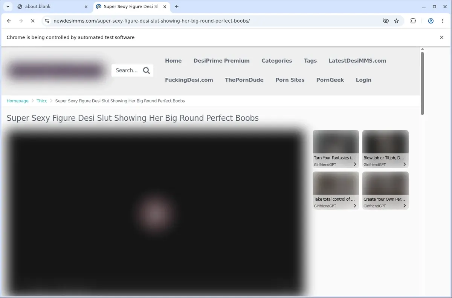
Task: Click the scrollbar up arrow
Action: [422, 49]
